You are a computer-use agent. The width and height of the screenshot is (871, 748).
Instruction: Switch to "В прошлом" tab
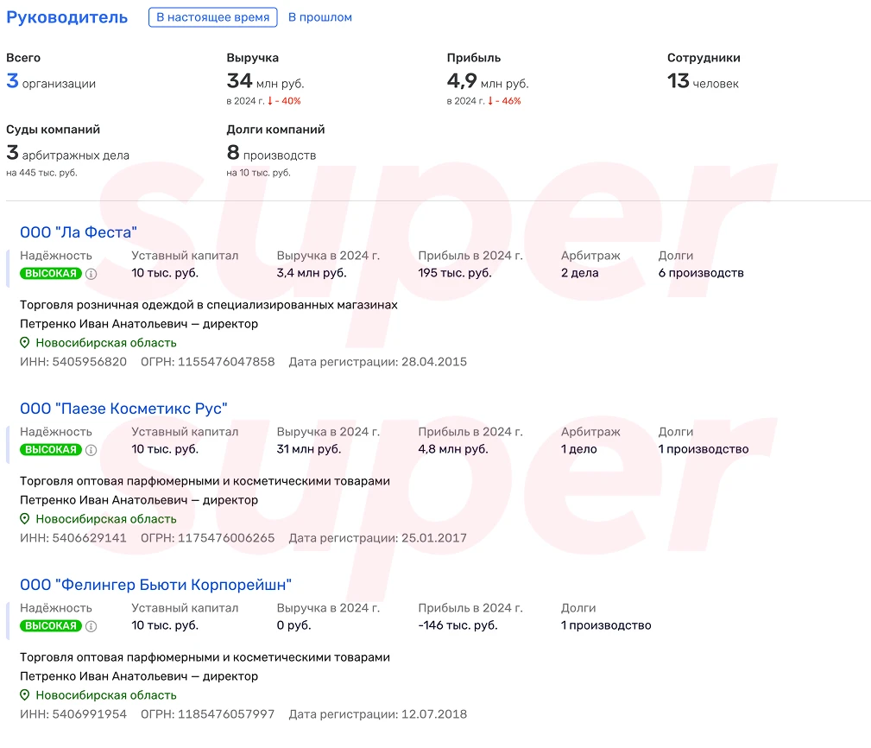click(319, 17)
